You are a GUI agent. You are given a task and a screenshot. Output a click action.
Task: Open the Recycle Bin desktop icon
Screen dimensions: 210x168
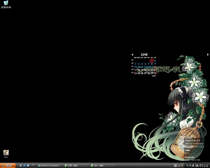(6, 4)
